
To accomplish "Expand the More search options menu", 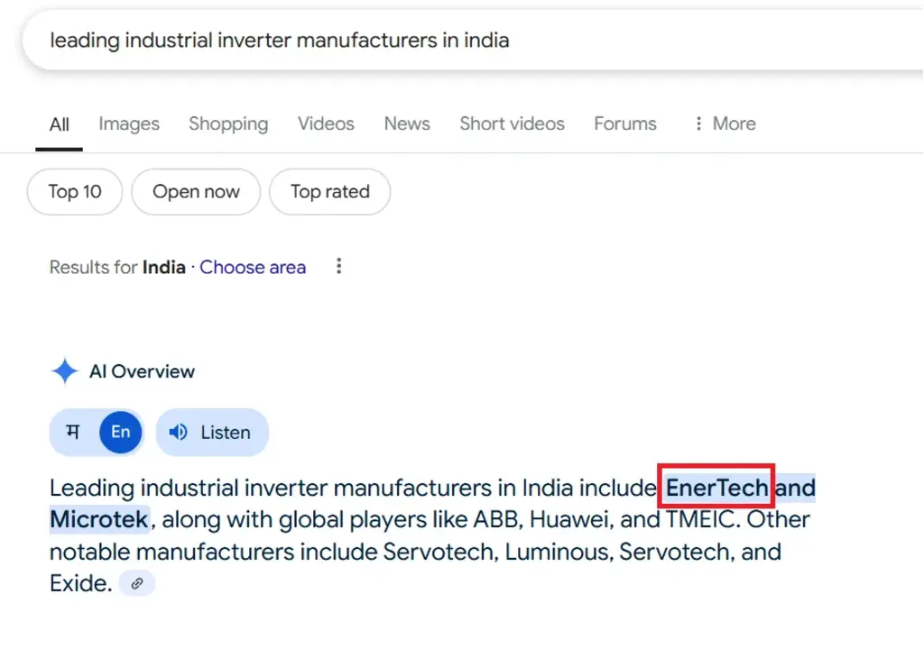I will click(x=724, y=124).
